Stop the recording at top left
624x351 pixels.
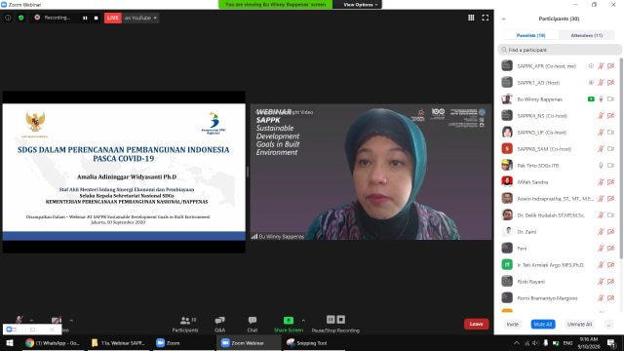pyautogui.click(x=96, y=18)
